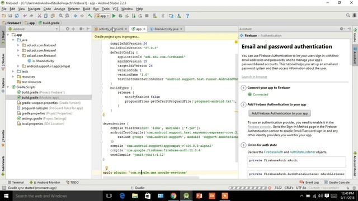Open the VCS menu
This screenshot has height=201, width=358.
pyautogui.click(x=115, y=9)
